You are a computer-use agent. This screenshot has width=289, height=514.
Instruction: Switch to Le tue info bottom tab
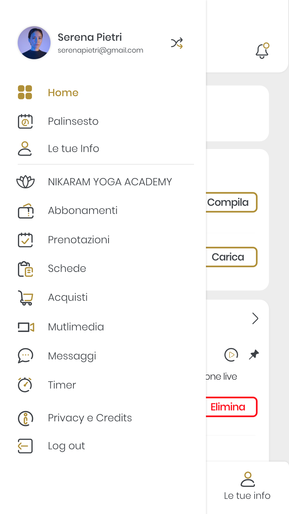(247, 486)
